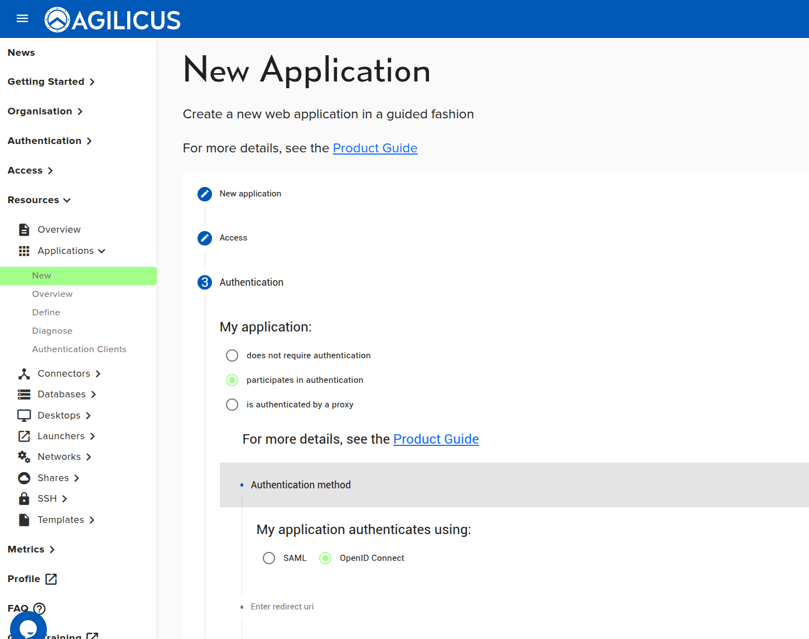Click the New application step edit icon
The width and height of the screenshot is (809, 639).
[x=205, y=194]
